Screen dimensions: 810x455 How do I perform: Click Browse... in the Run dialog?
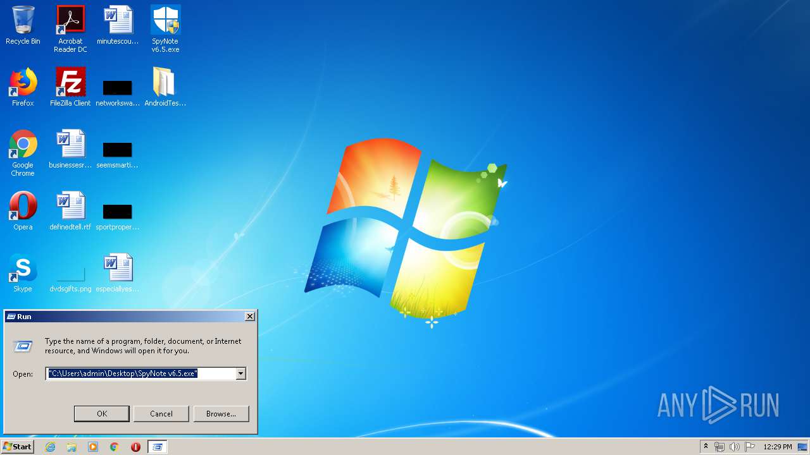click(x=221, y=414)
